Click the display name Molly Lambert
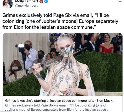This screenshot has width=124, height=112. tap(27, 1)
